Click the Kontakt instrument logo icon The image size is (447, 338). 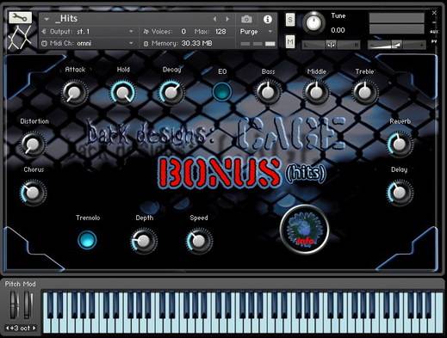(20, 38)
